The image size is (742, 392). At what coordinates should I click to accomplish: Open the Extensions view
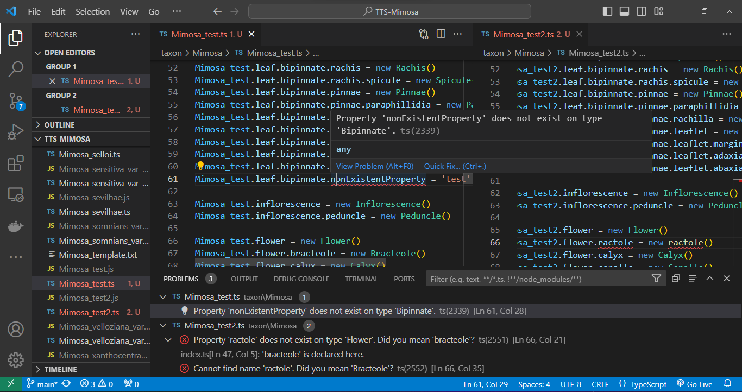point(16,163)
